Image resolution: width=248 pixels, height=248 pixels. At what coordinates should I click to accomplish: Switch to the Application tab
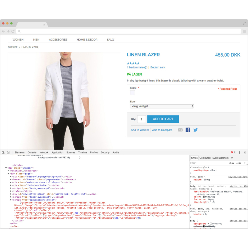coord(57,152)
